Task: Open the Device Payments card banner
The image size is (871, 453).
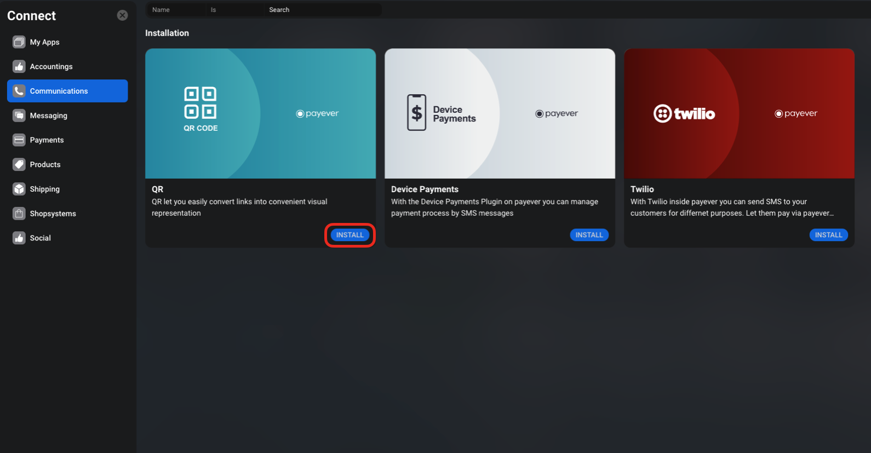Action: [500, 113]
